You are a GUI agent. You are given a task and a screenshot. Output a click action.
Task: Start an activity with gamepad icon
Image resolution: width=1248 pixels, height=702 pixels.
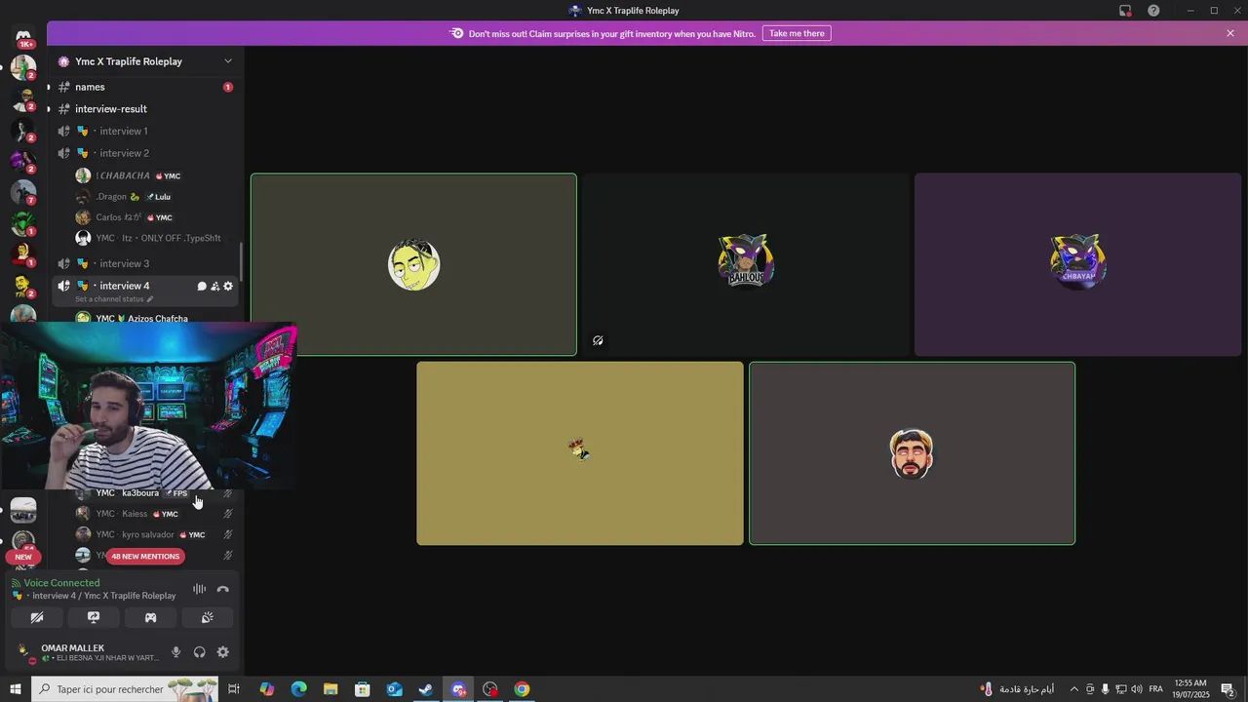click(150, 617)
